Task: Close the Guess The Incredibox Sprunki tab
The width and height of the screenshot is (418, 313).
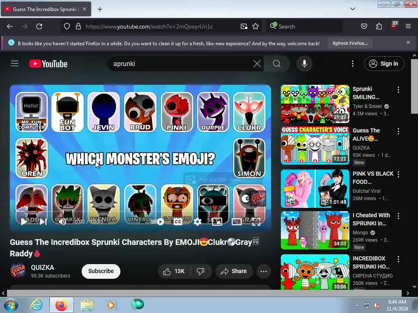Action: (84, 9)
